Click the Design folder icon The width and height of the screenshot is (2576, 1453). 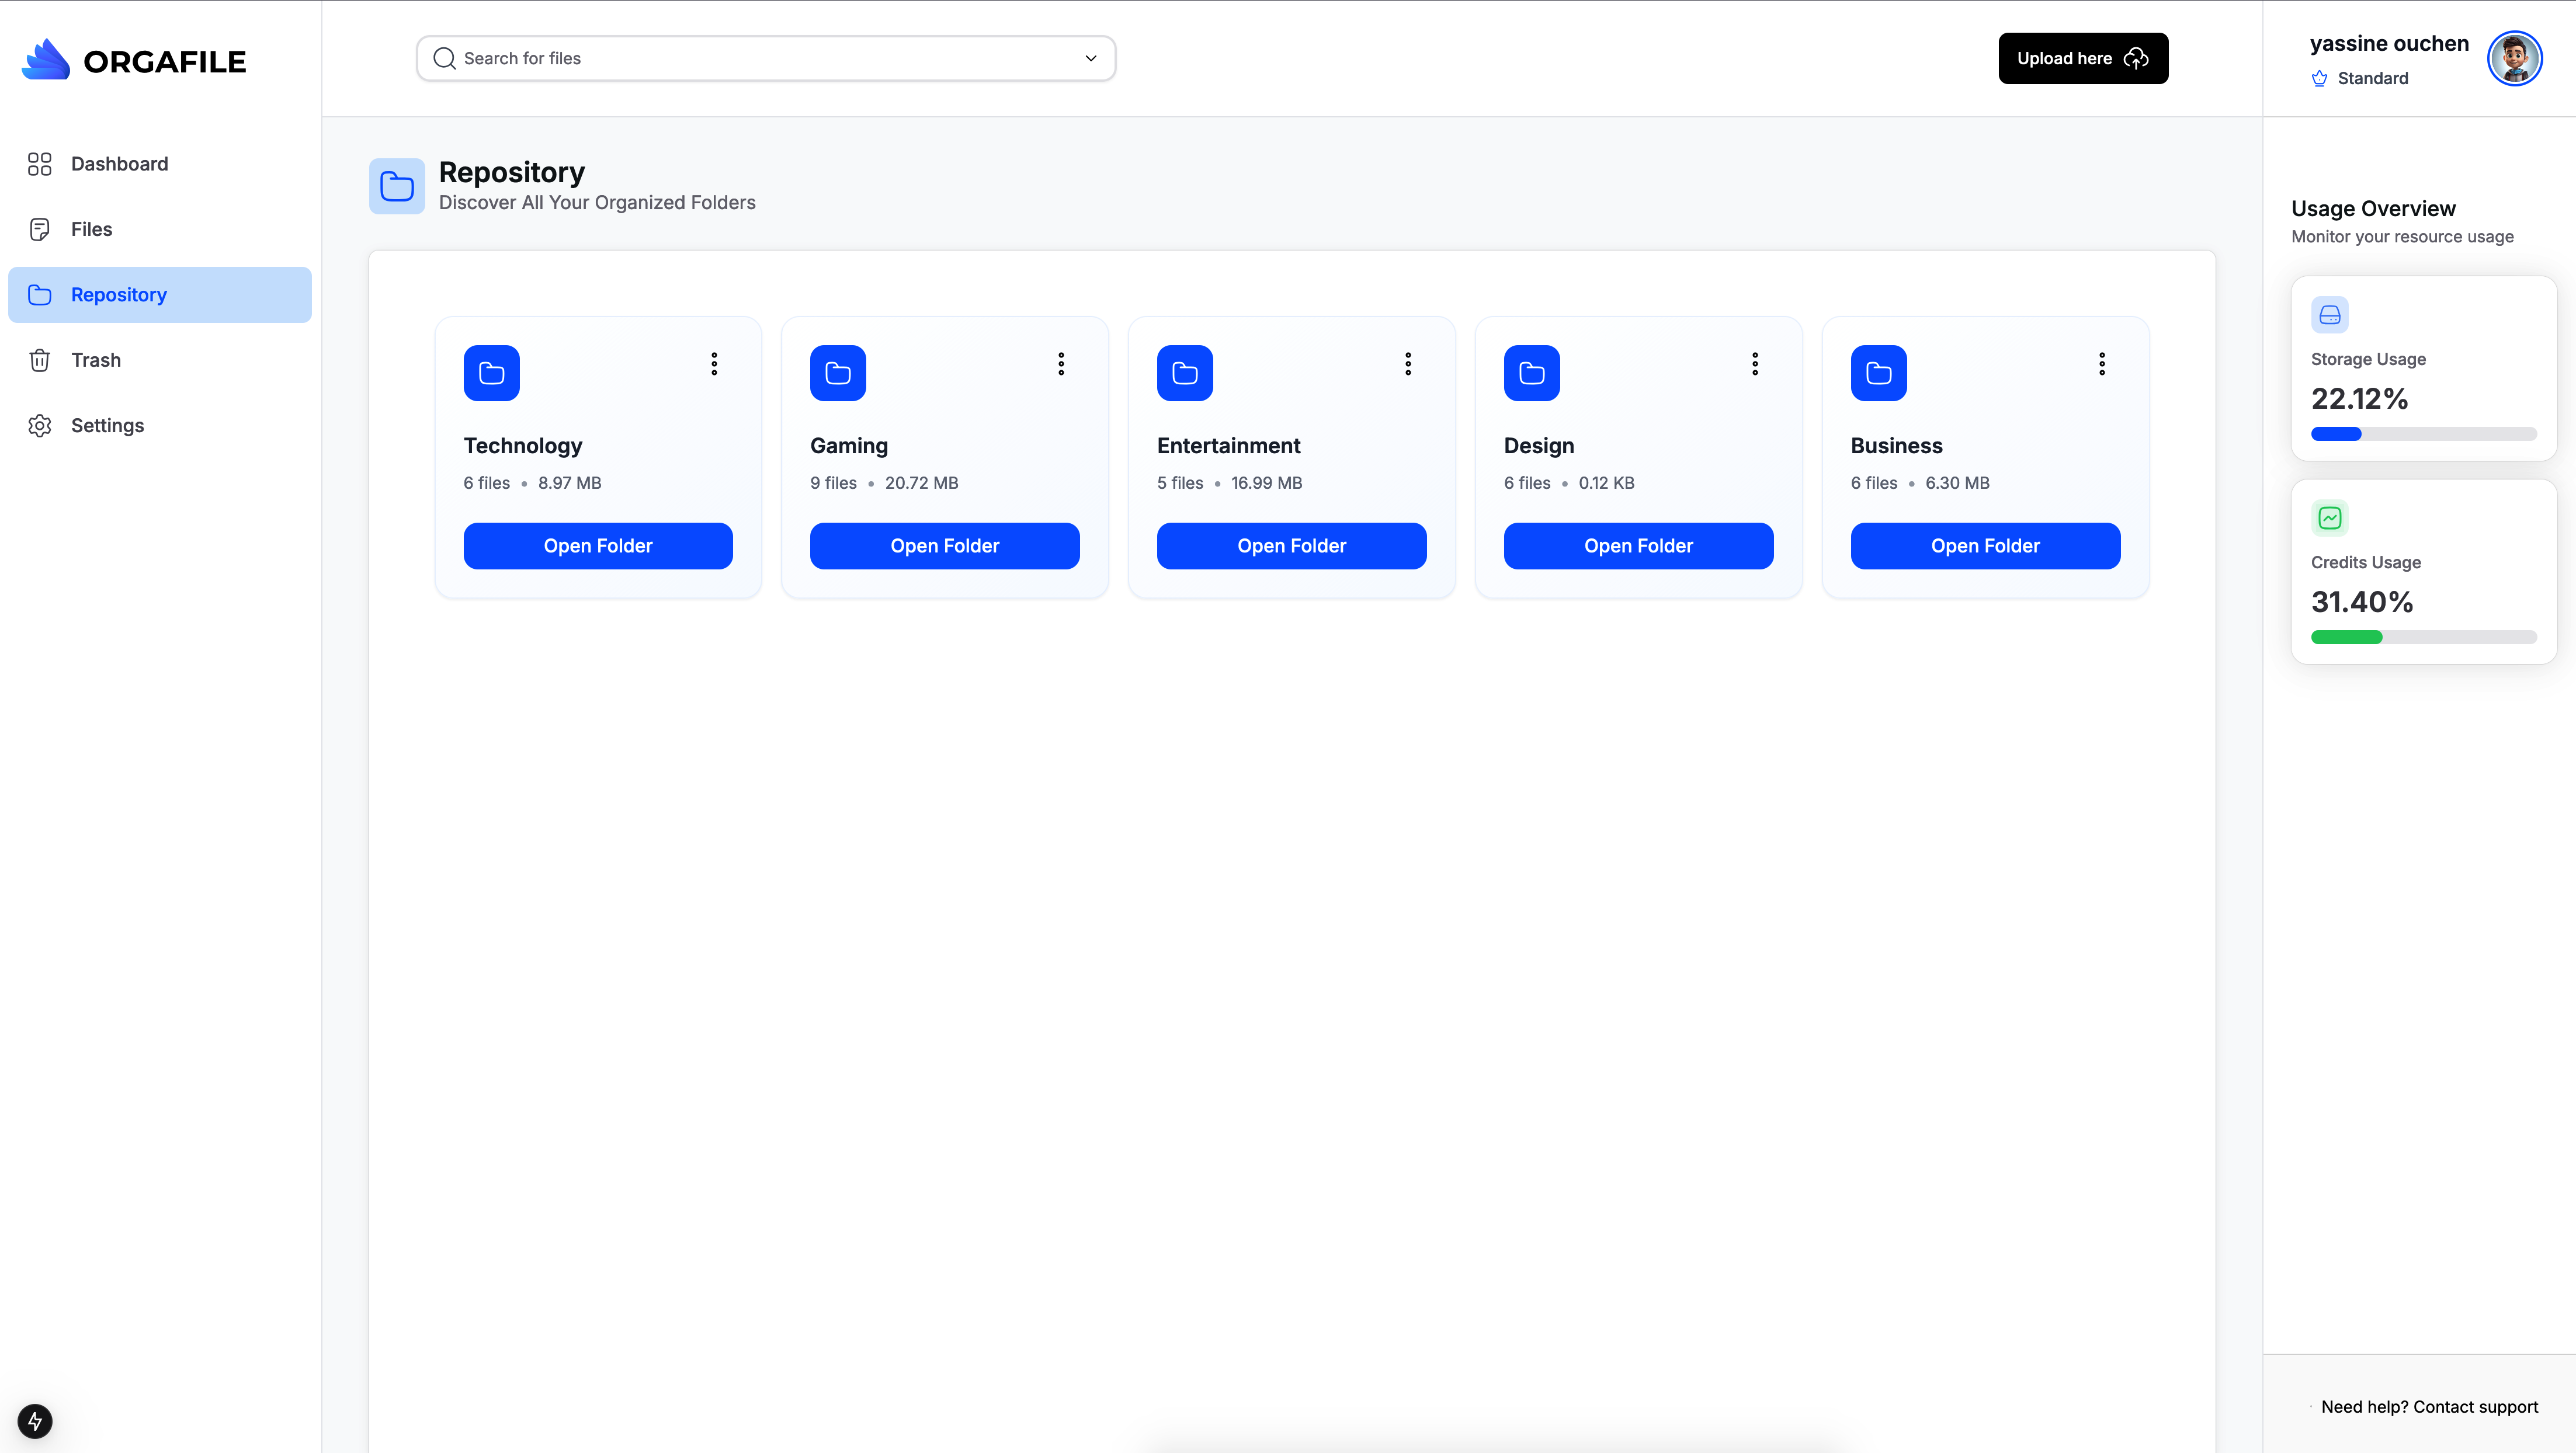(1531, 373)
